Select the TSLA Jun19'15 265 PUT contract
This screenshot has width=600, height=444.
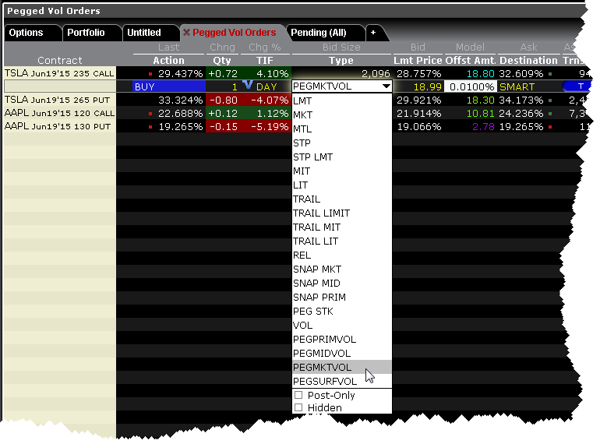point(59,100)
